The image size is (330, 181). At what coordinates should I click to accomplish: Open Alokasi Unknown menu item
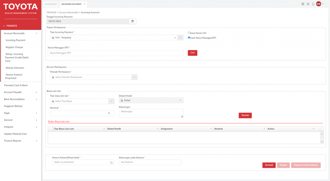15,68
